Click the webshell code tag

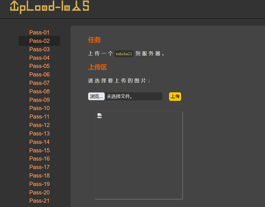pyautogui.click(x=124, y=54)
